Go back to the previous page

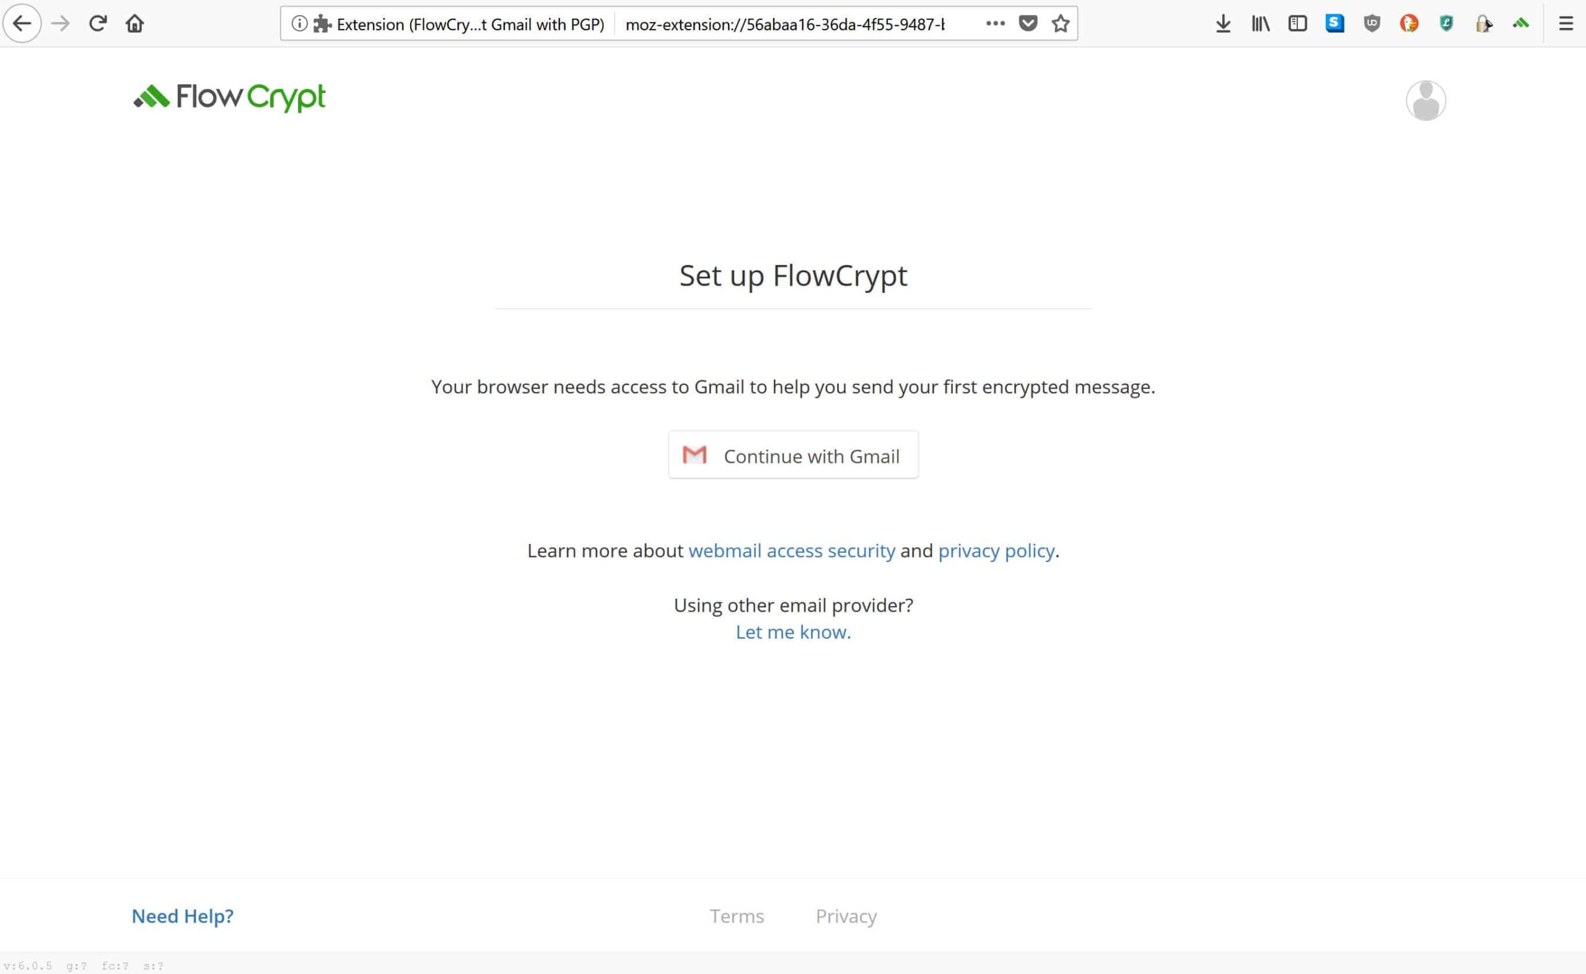point(22,24)
